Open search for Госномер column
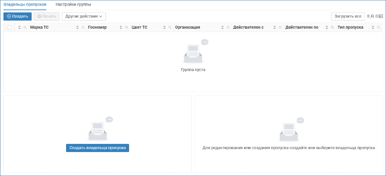Viewport: 386px width, 176px height. point(126,27)
